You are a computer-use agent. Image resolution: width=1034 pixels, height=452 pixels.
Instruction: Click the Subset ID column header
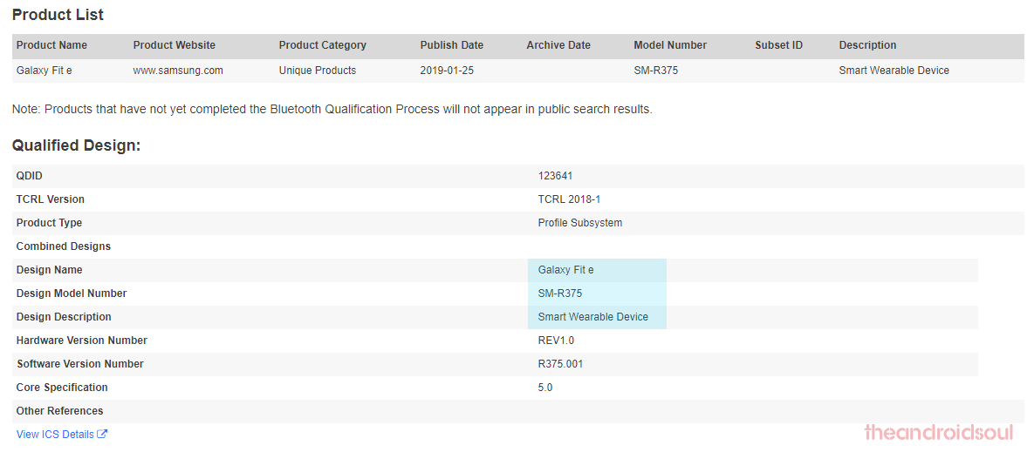778,45
